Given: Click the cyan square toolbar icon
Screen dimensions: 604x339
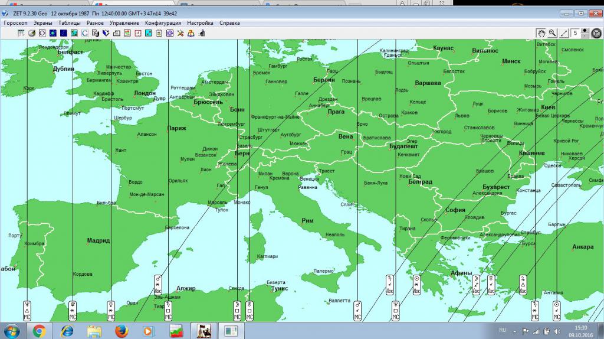Looking at the screenshot, I should coord(148,33).
